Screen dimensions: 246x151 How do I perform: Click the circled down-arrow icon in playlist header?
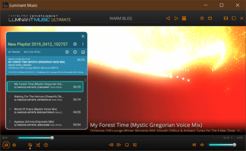[x=67, y=52]
